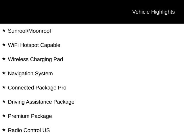
Task: Click the Sunroof/Moonroof feature text
Action: coord(29,31)
